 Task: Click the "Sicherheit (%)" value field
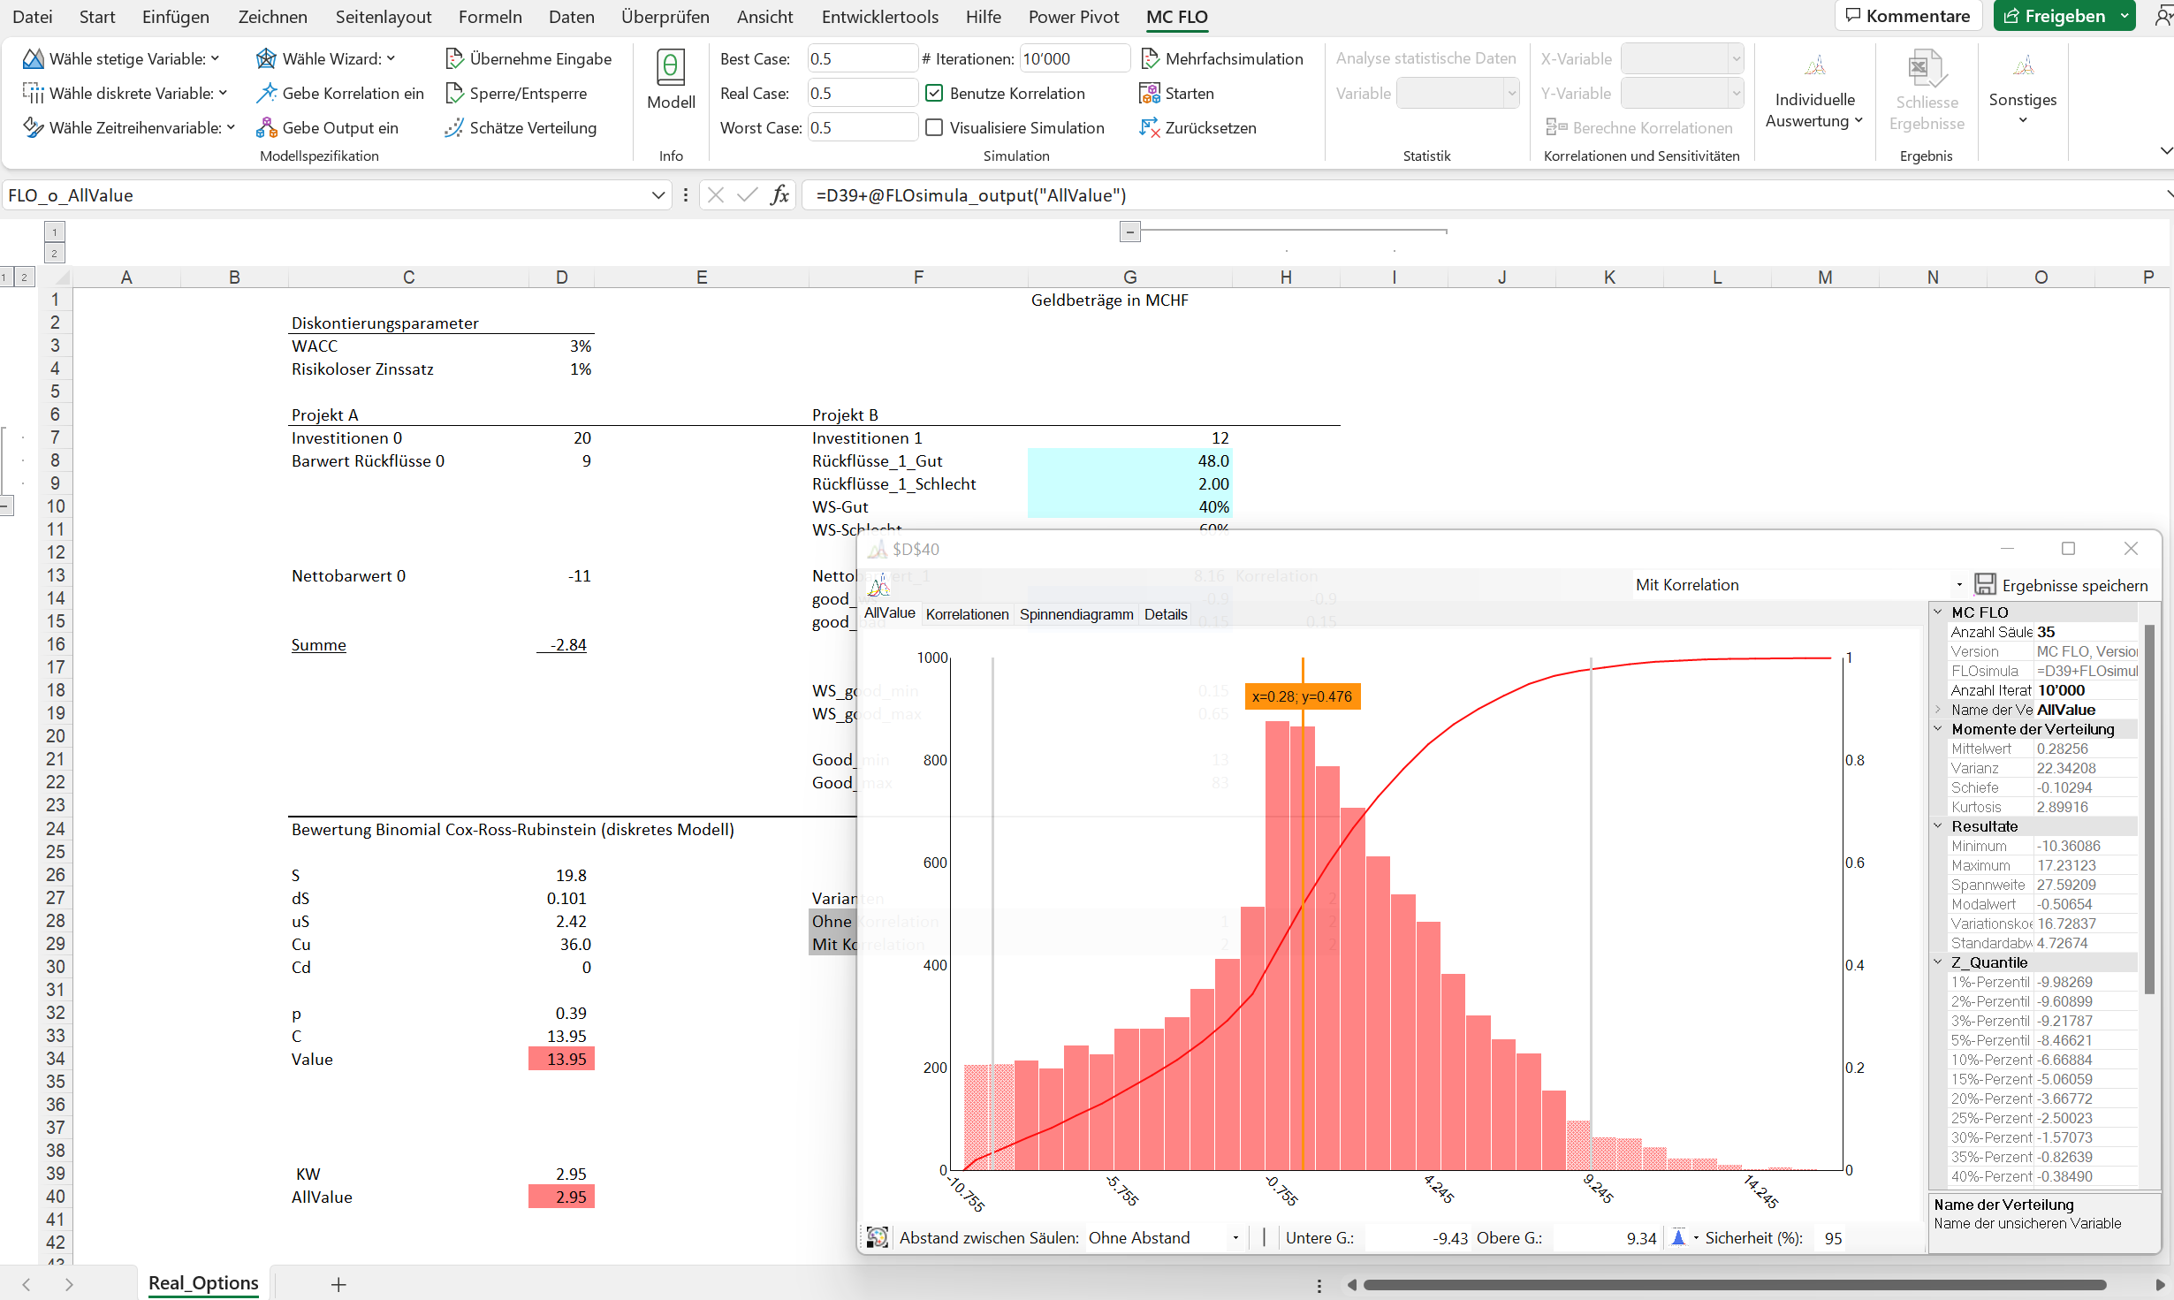[1832, 1237]
